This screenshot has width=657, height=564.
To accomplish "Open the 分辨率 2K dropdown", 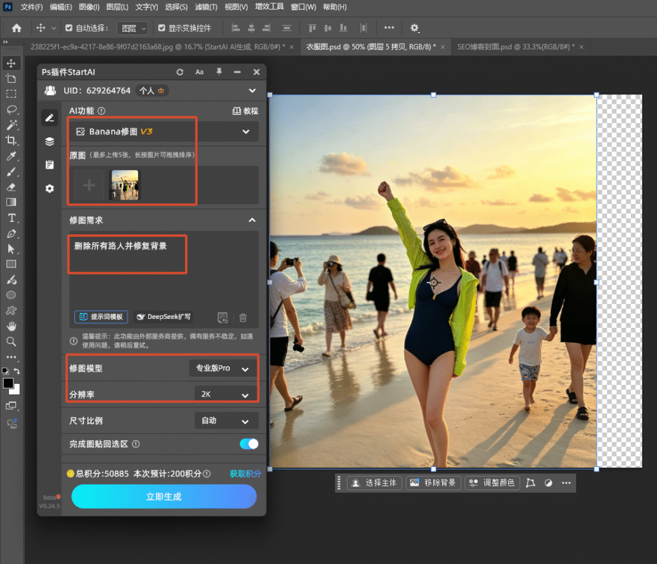I will 225,395.
